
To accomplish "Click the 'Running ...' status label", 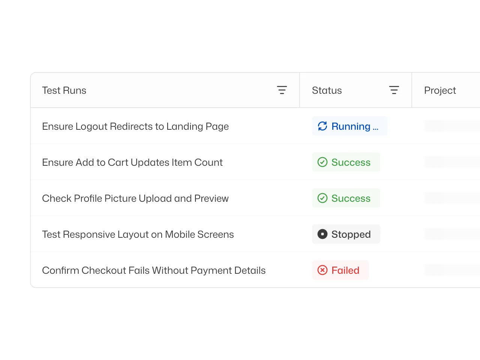I will coord(355,126).
